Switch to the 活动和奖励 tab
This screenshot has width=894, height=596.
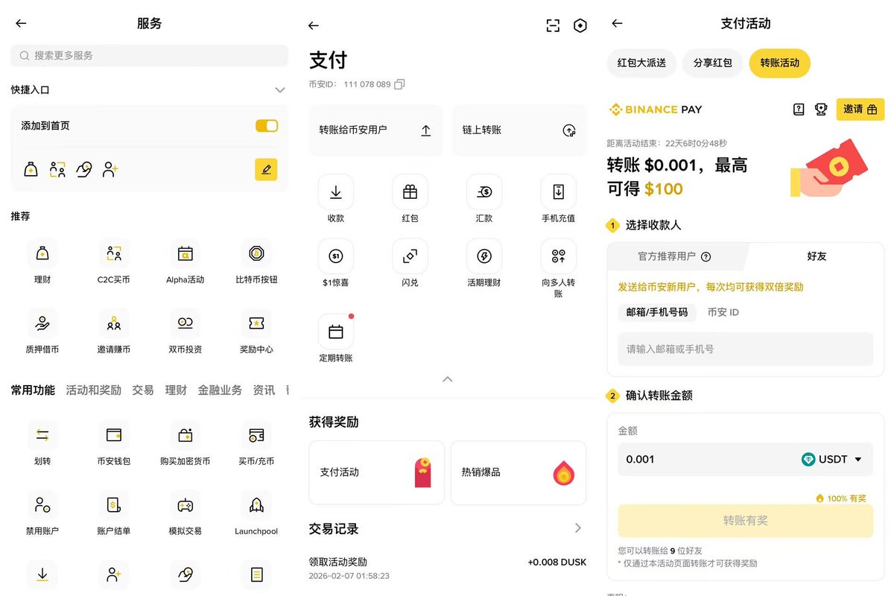coord(93,390)
